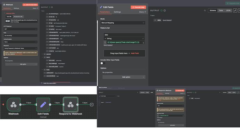Viewport: 240px width, 135px height.
Task: Open Docs link in Edit Fields panel
Action: [143, 12]
